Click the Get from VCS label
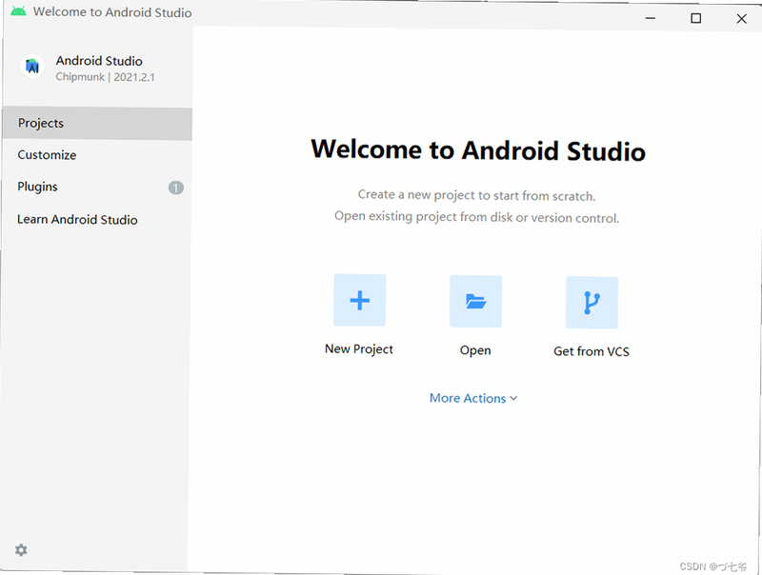This screenshot has height=575, width=762. (x=592, y=351)
